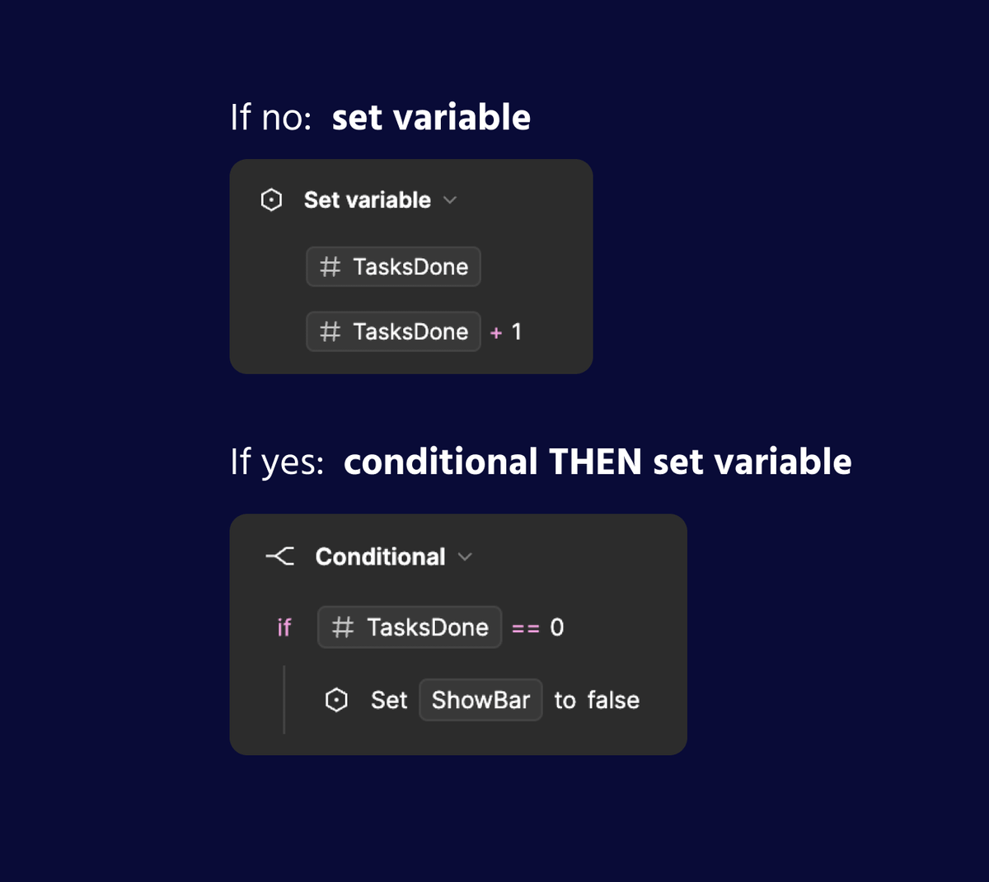This screenshot has height=882, width=989.
Task: Click the ShowBar variable chip
Action: [480, 700]
